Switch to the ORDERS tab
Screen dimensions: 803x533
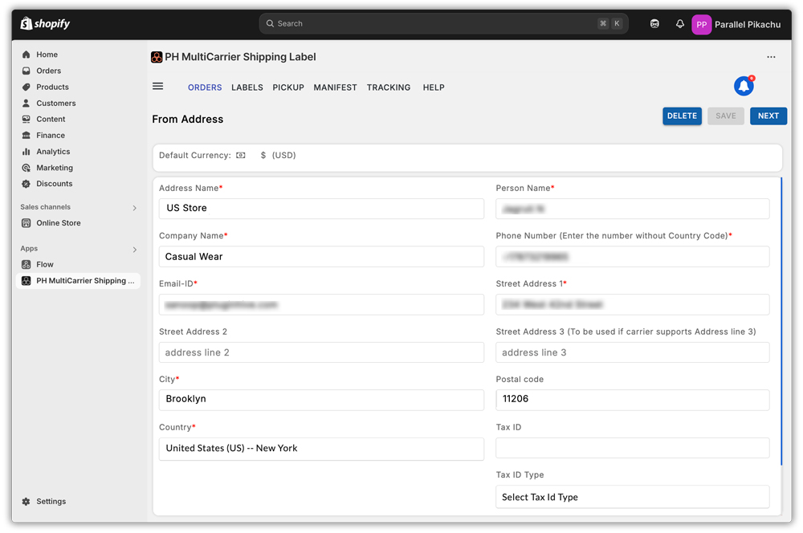point(205,87)
